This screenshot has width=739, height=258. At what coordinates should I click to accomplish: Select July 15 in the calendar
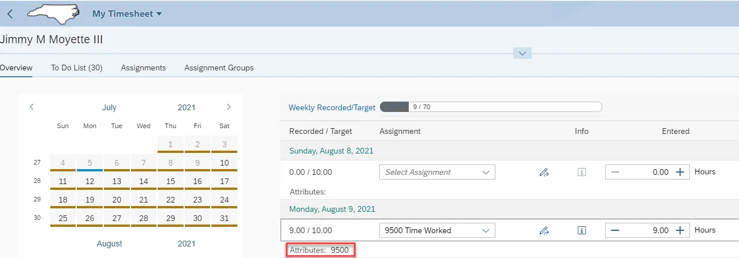tap(170, 181)
